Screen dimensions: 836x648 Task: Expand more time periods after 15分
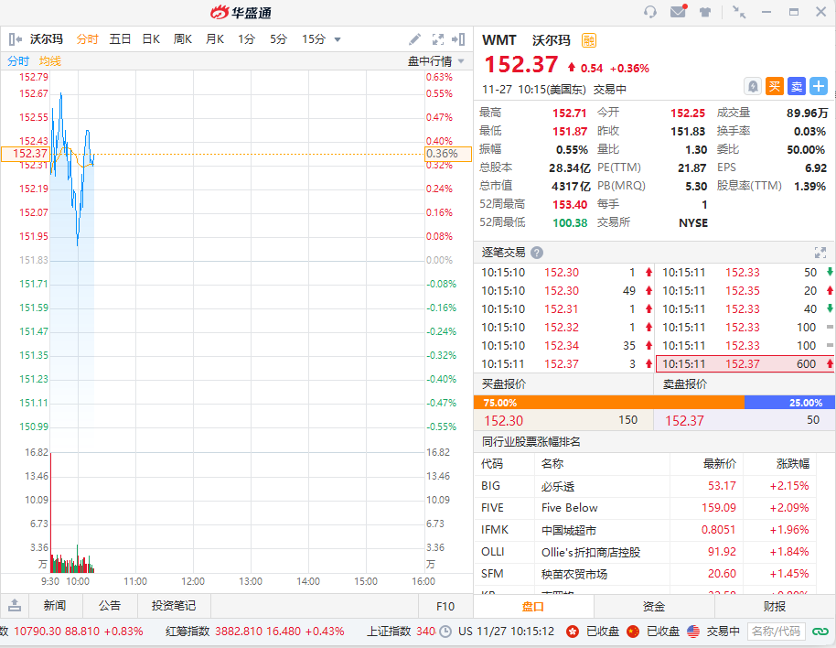point(338,39)
